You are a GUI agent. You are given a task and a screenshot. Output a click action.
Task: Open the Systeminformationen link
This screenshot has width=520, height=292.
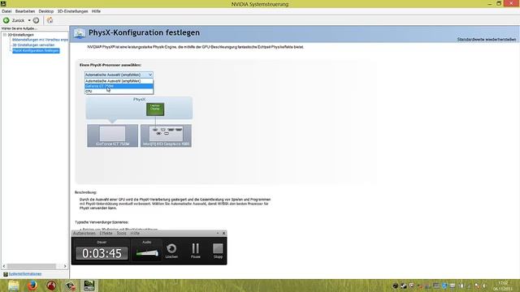pyautogui.click(x=25, y=274)
